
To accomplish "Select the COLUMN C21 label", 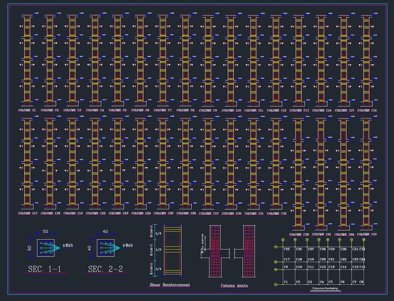I will [322, 234].
